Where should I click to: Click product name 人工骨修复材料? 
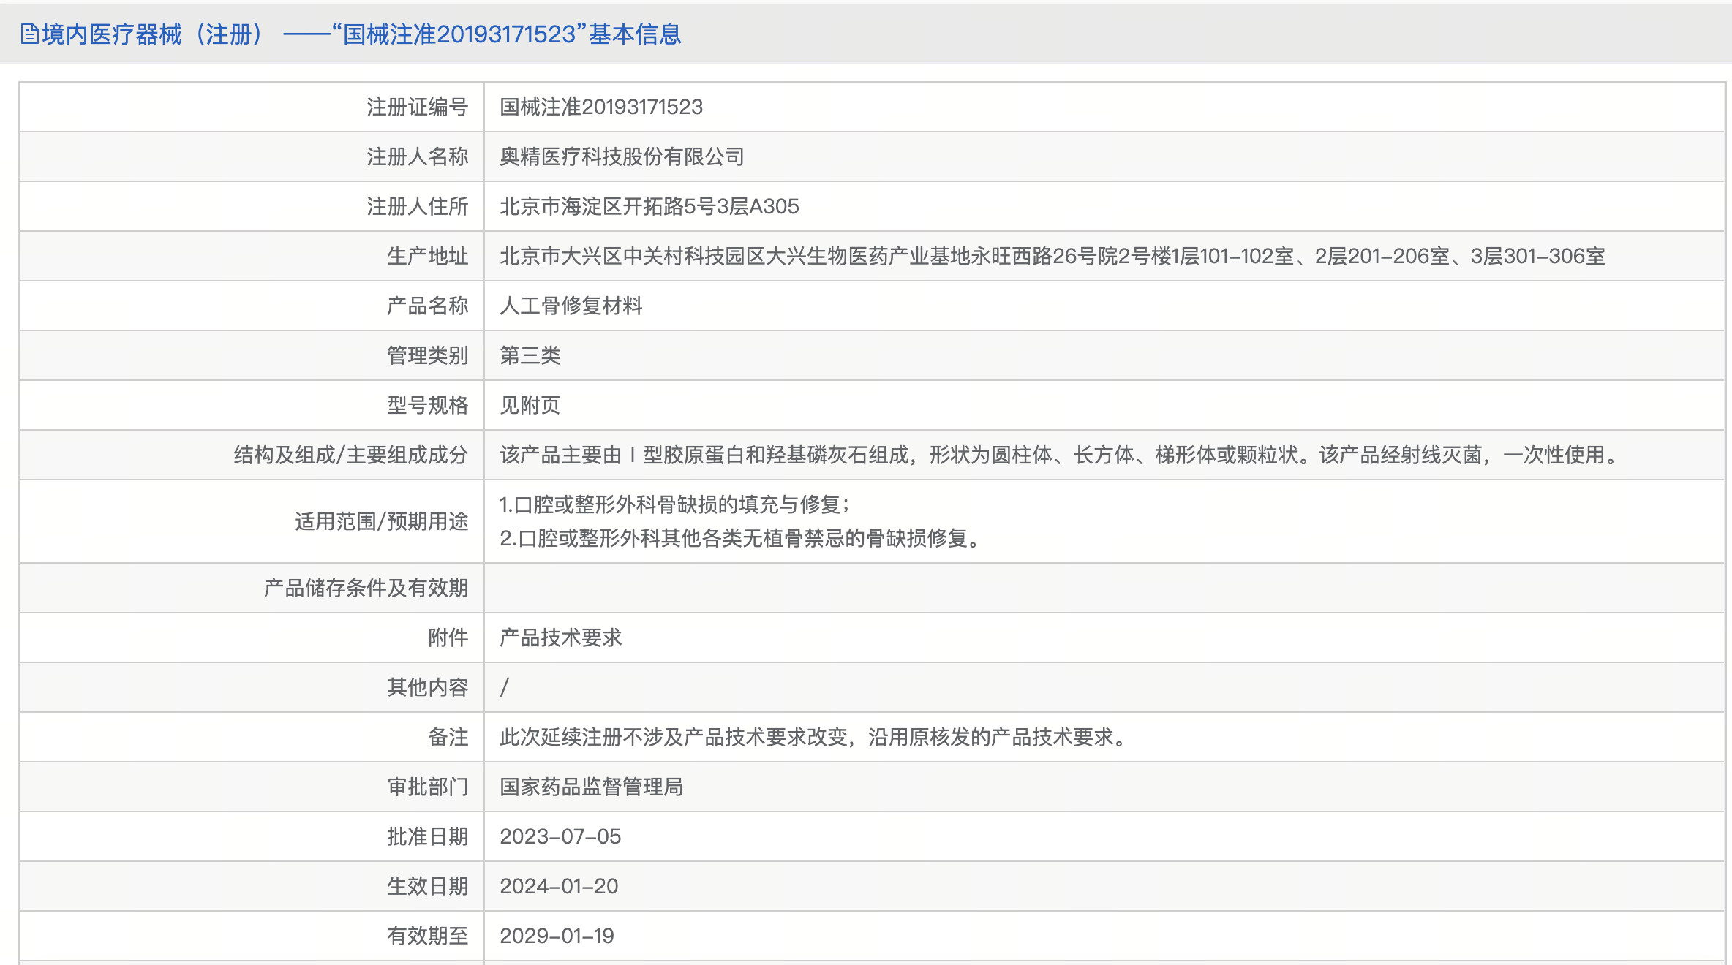(571, 306)
